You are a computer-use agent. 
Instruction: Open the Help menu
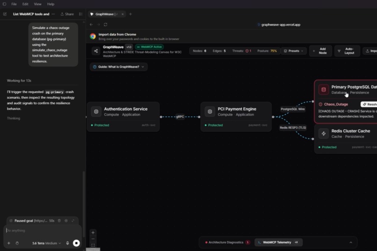tap(51, 4)
